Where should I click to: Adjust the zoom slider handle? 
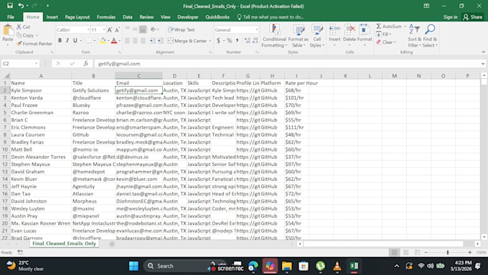[448, 252]
